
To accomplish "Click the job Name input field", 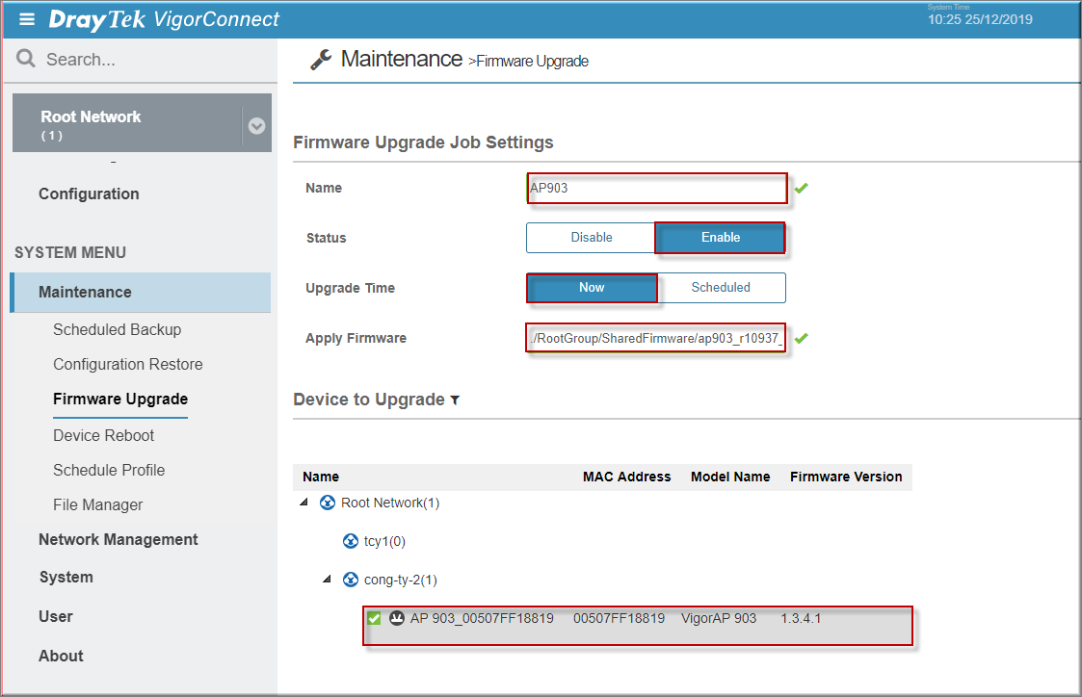I will pos(657,189).
